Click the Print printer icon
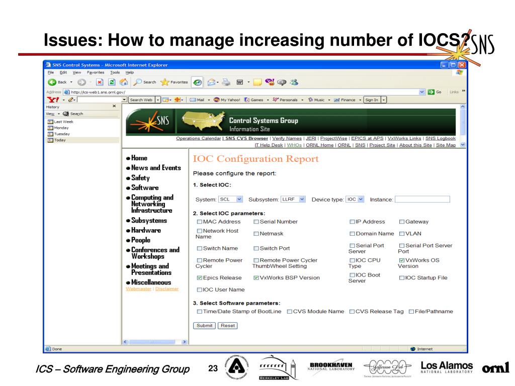 (x=226, y=82)
